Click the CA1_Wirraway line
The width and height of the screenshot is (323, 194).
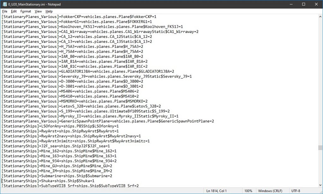coord(100,31)
